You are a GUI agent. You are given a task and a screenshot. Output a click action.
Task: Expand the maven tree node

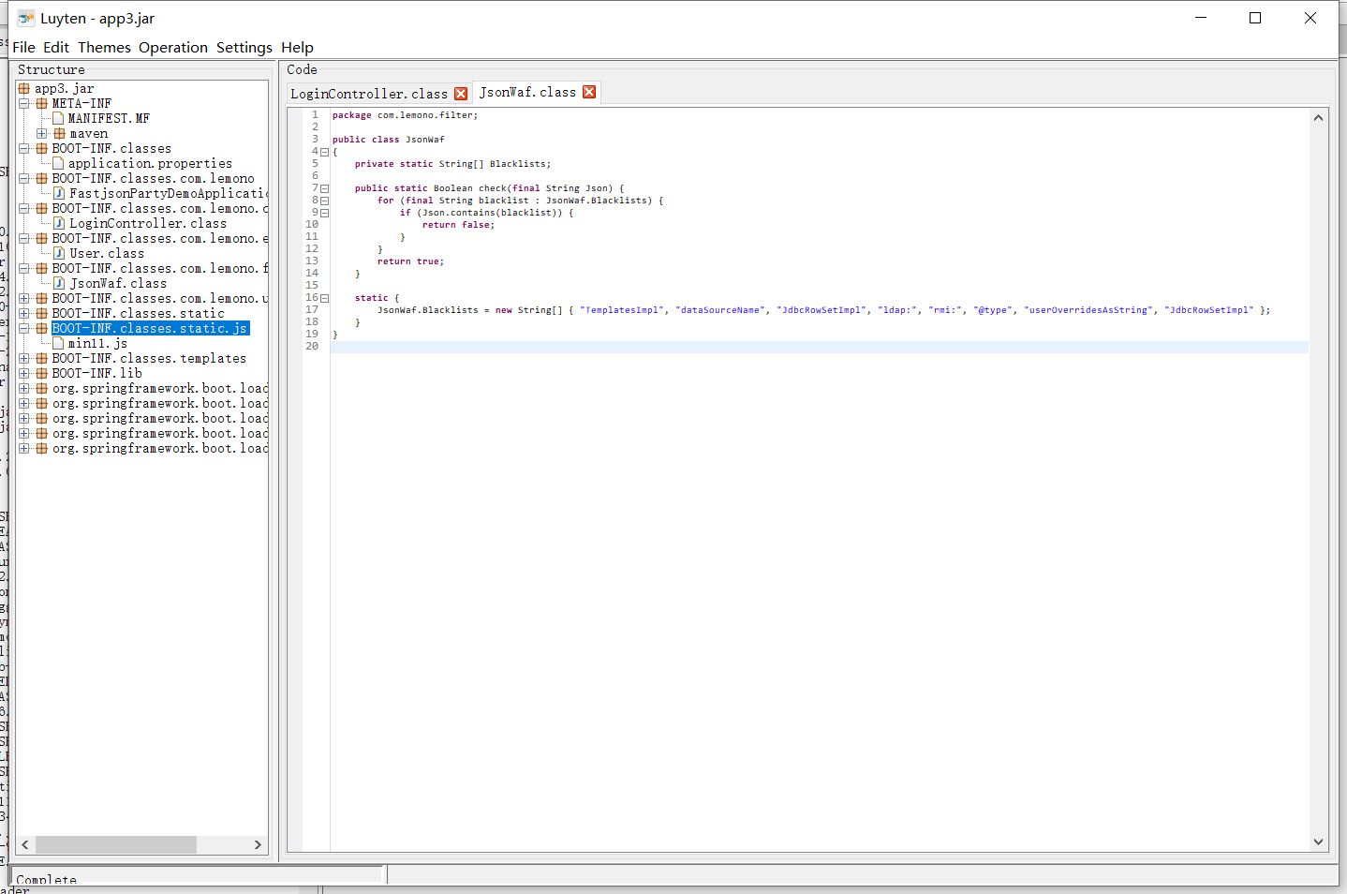42,133
